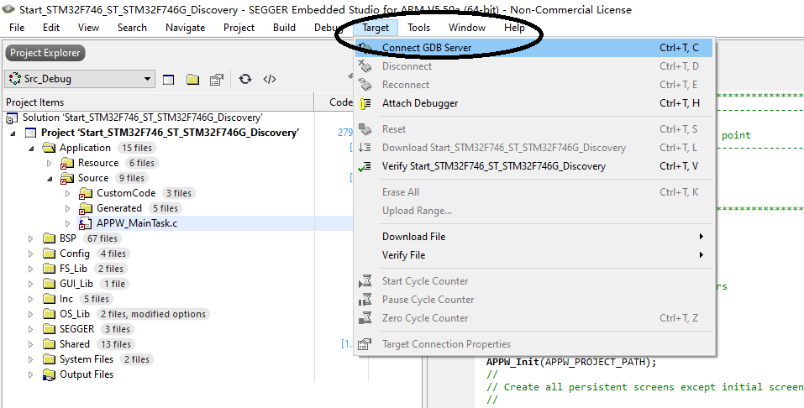Expand the GUI_Lib folder
804x408 pixels.
(31, 284)
